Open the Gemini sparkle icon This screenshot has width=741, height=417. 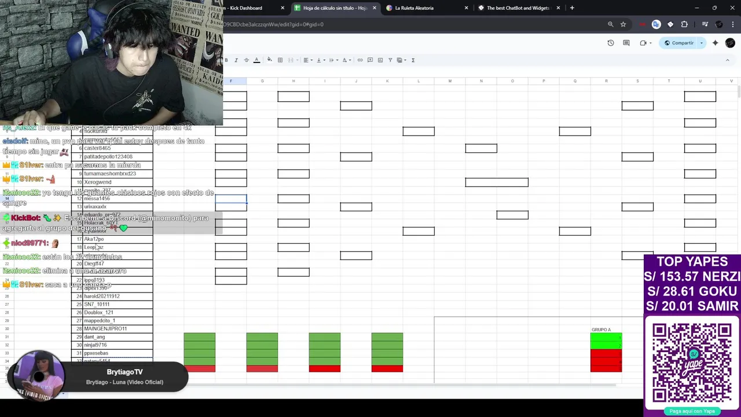(716, 43)
